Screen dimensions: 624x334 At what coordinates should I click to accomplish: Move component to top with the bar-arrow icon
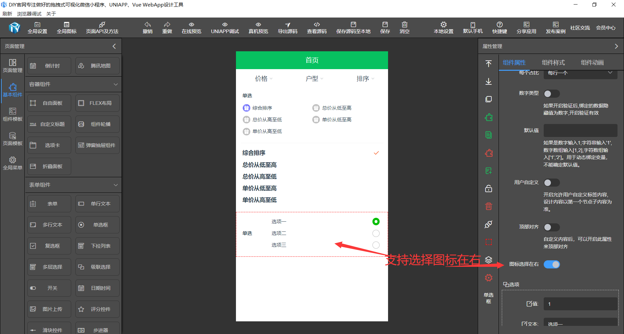[488, 64]
